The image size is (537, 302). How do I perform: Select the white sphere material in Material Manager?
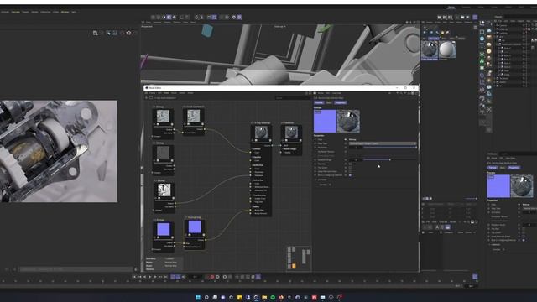[x=447, y=49]
